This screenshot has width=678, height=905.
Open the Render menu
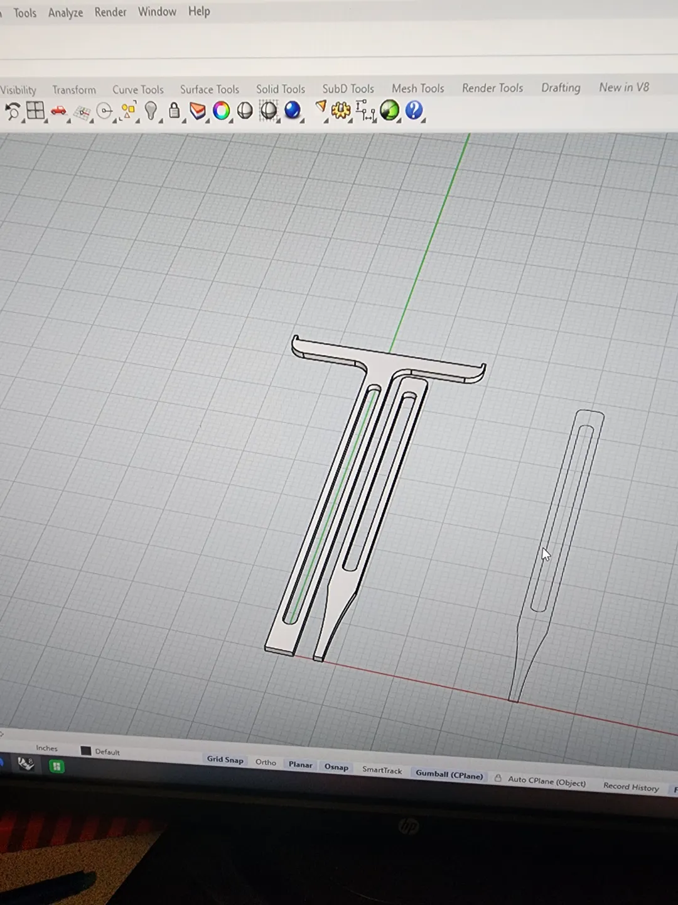[x=110, y=12]
